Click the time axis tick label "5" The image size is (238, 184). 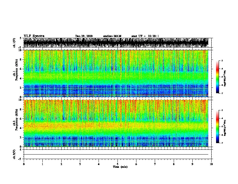[117, 164]
